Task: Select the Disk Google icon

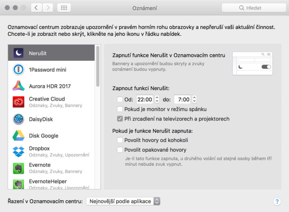Action: pyautogui.click(x=18, y=136)
